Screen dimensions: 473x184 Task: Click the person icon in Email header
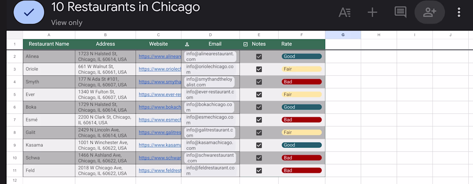pyautogui.click(x=187, y=45)
